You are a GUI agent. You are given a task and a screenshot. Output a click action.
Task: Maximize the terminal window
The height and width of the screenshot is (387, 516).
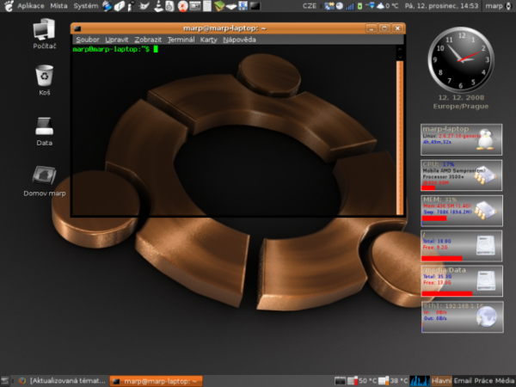tap(384, 28)
